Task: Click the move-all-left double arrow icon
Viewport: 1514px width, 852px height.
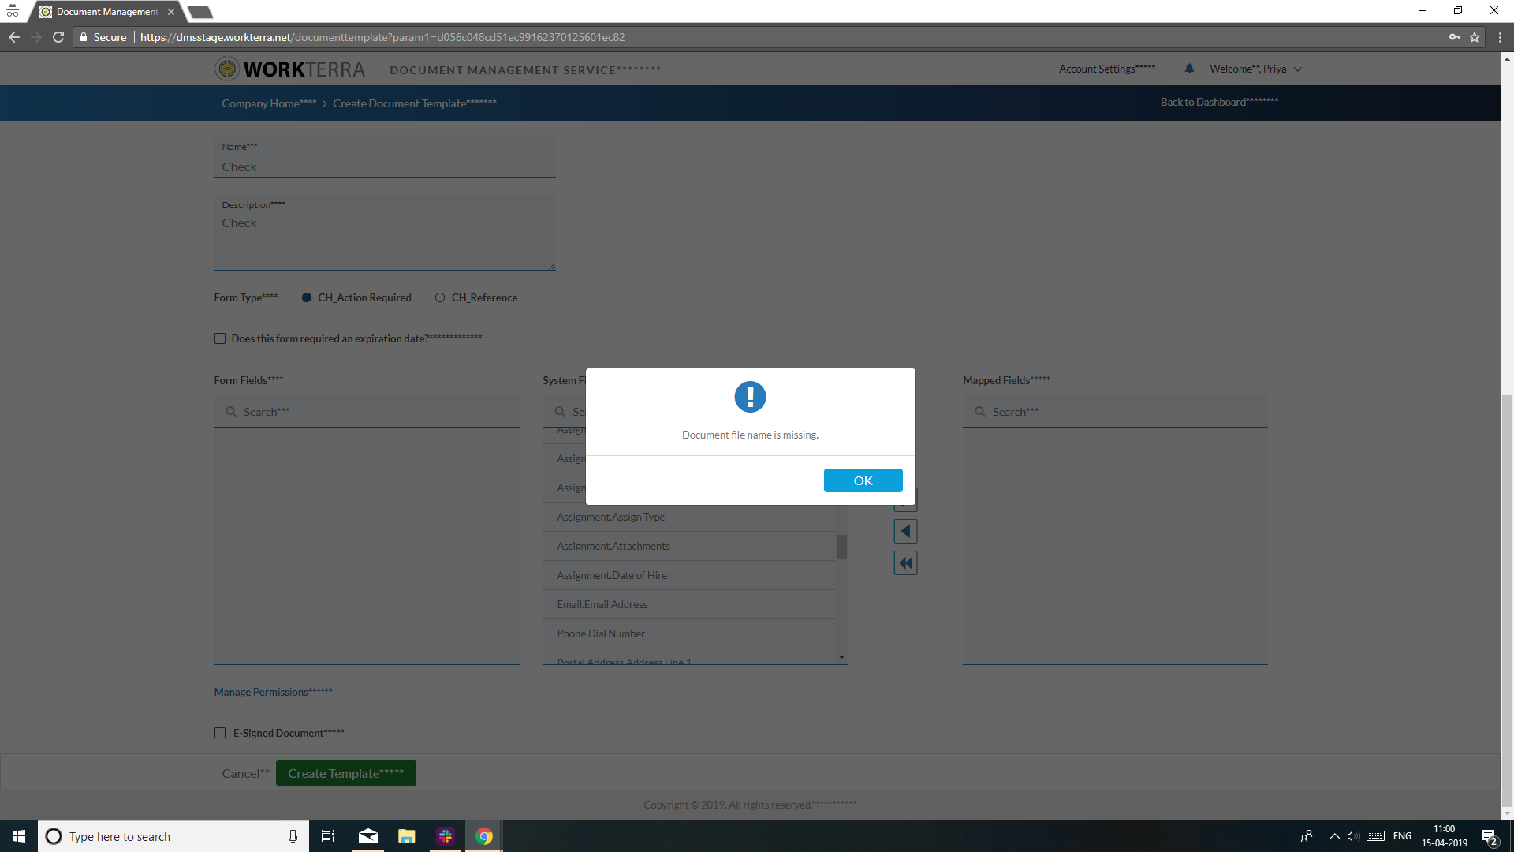Action: tap(905, 562)
